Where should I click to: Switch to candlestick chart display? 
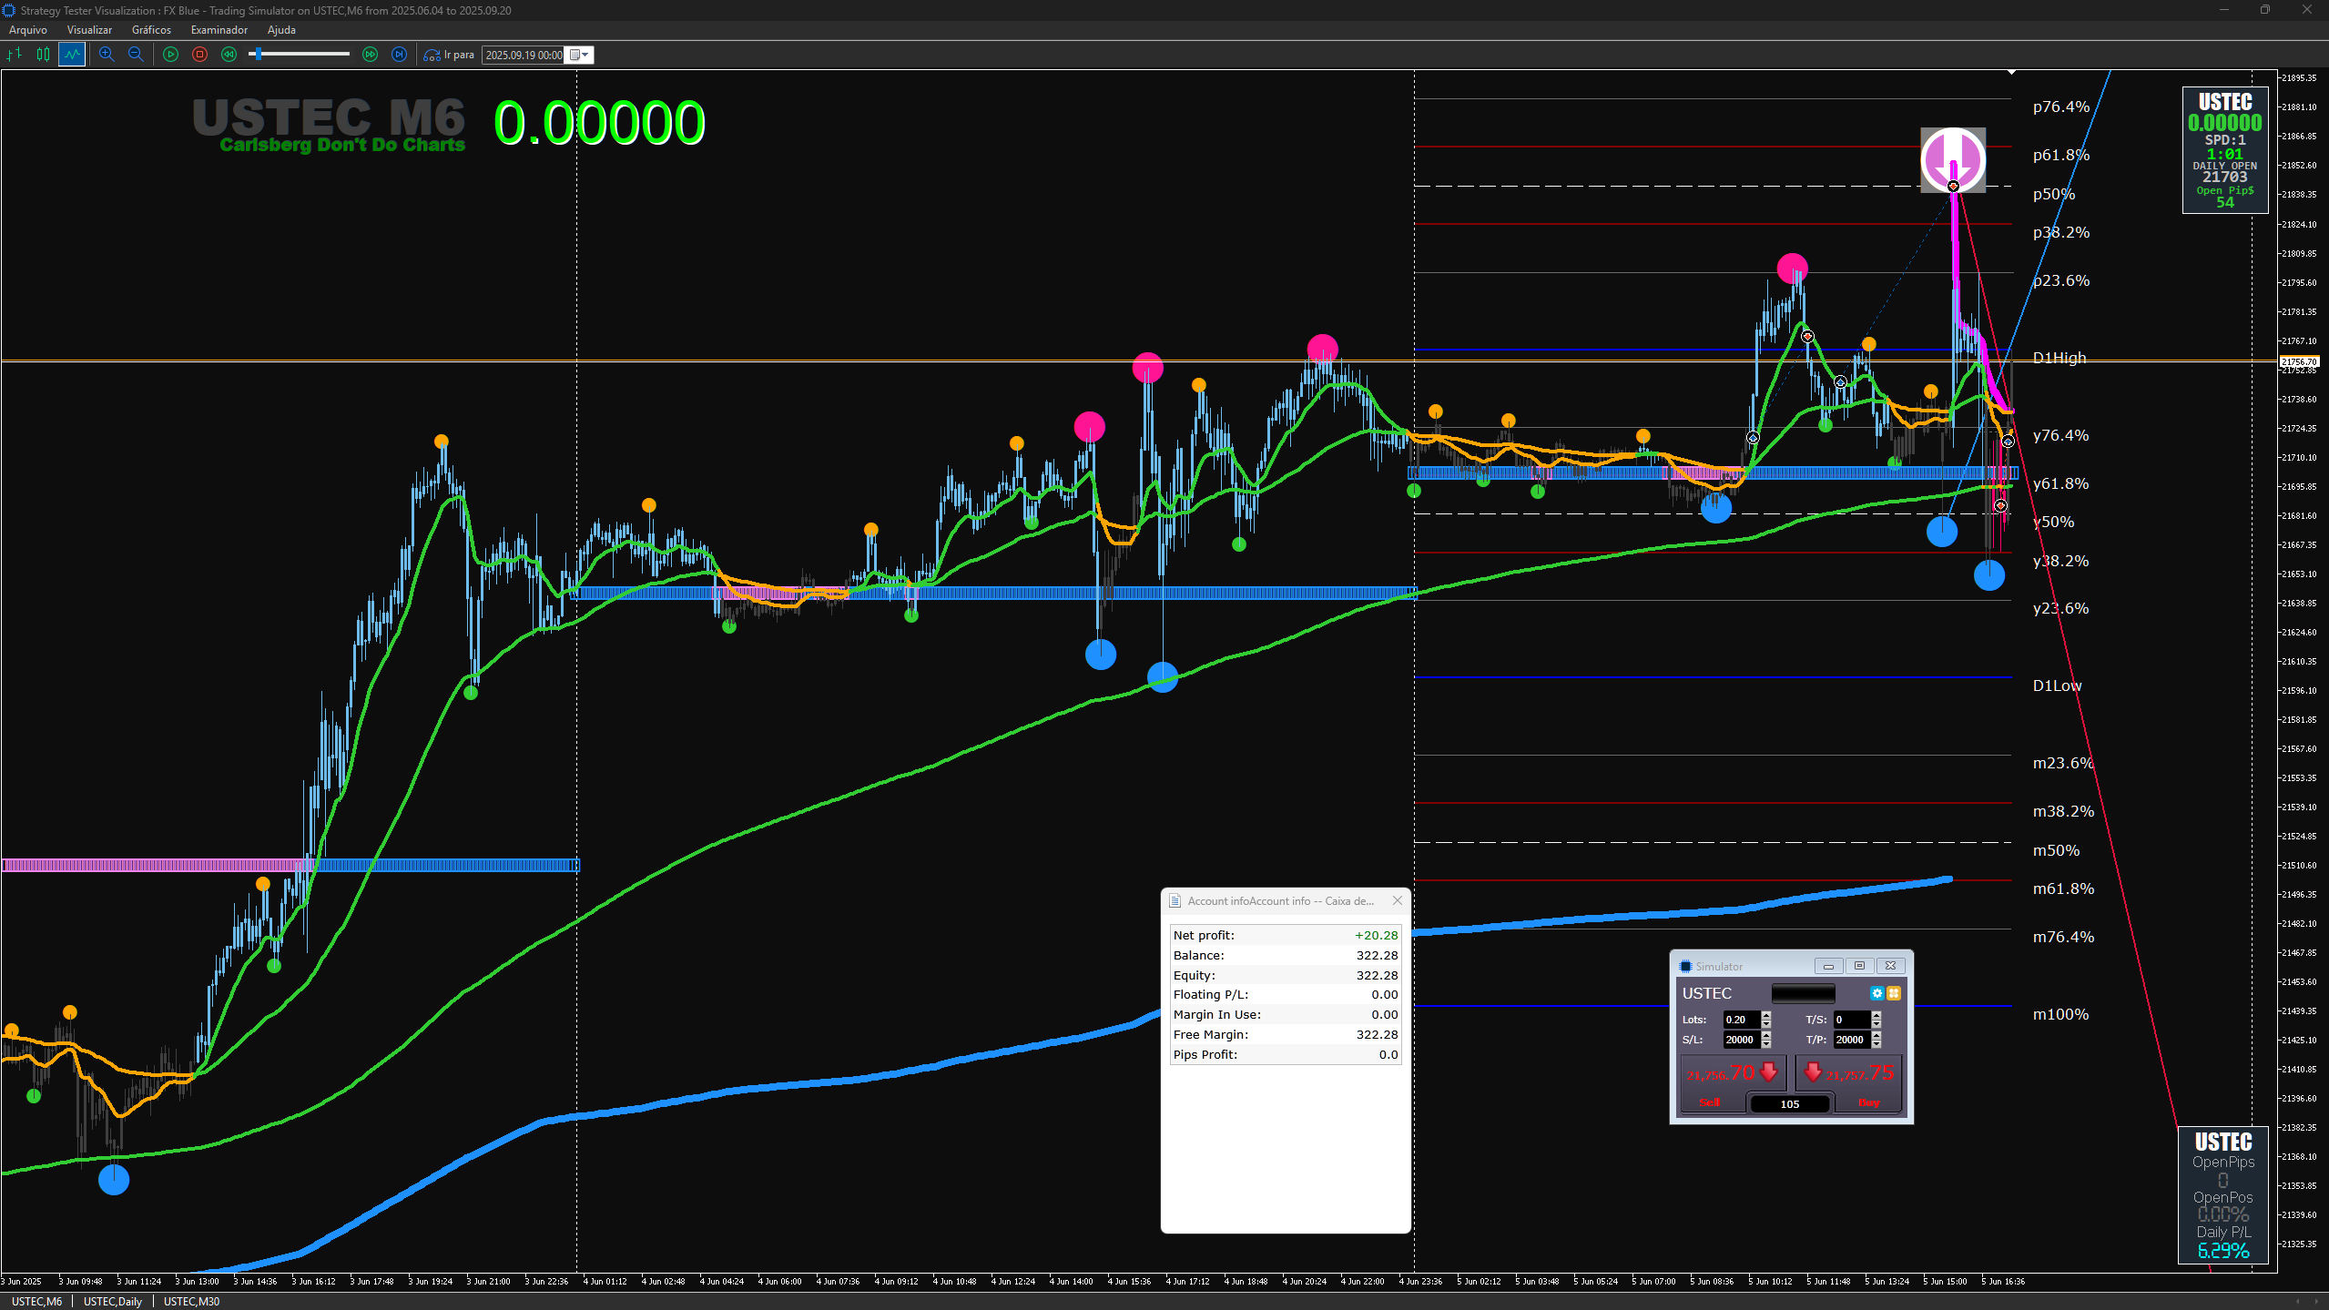(43, 55)
